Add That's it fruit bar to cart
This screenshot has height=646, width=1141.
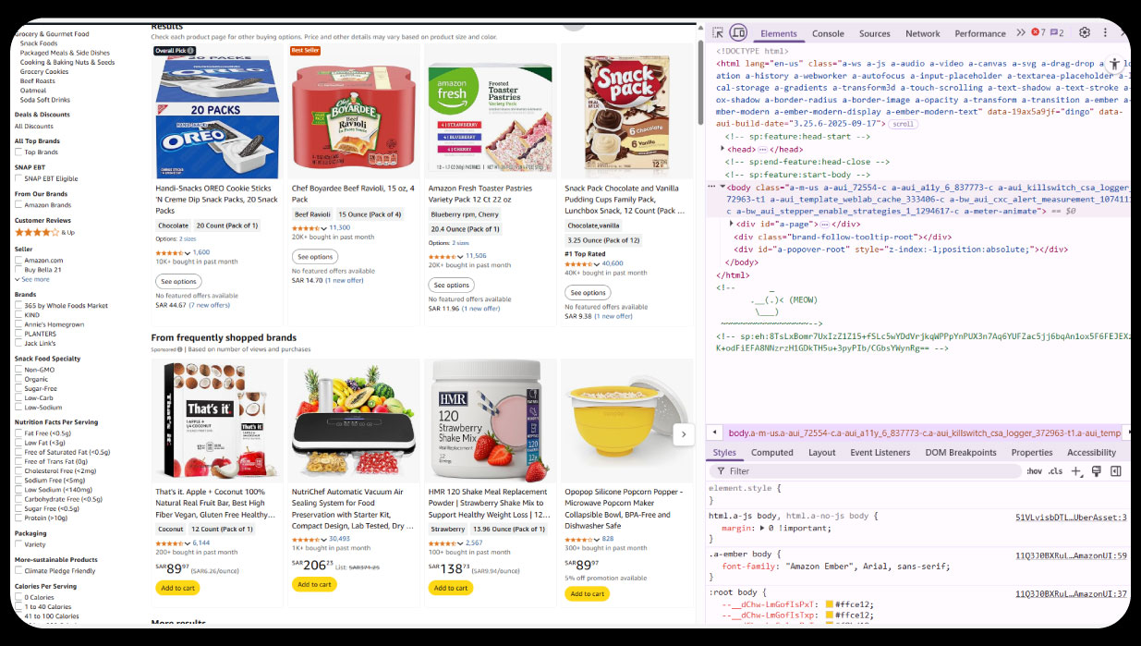pos(177,588)
